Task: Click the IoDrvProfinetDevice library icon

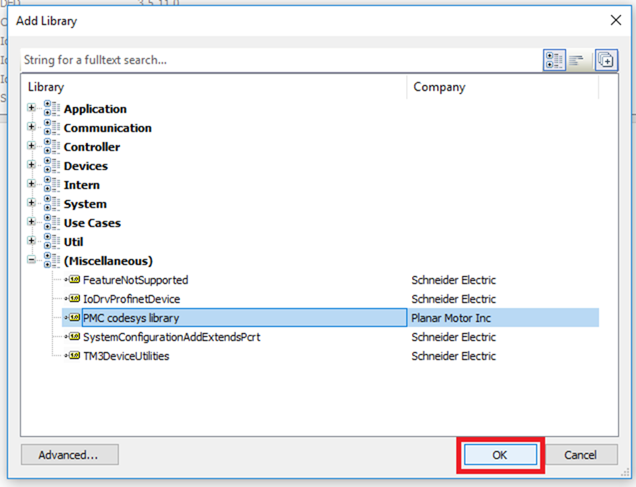Action: coord(73,299)
